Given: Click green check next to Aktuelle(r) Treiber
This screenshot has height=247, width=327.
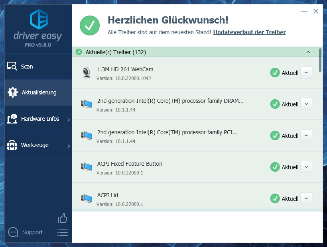Looking at the screenshot, I should click(x=79, y=52).
